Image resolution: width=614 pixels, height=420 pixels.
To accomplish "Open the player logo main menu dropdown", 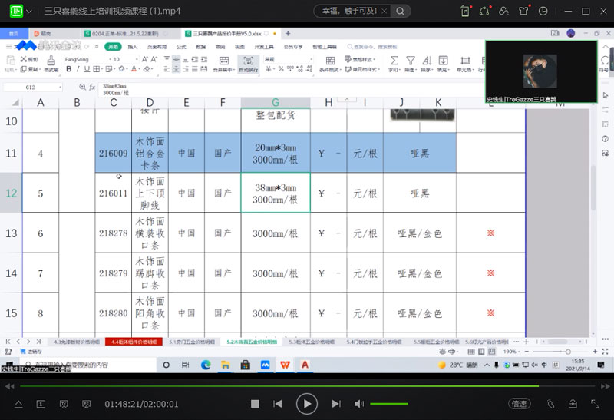I will (29, 11).
